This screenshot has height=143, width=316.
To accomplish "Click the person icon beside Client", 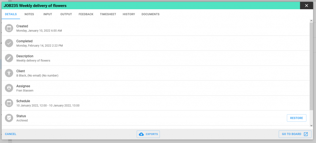I will click(x=9, y=73).
